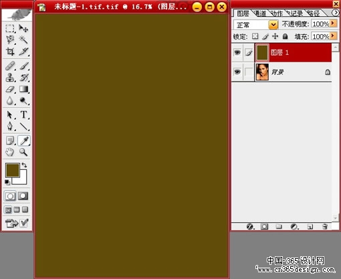Click the delete layer trash icon
341x279 pixels.
325,227
